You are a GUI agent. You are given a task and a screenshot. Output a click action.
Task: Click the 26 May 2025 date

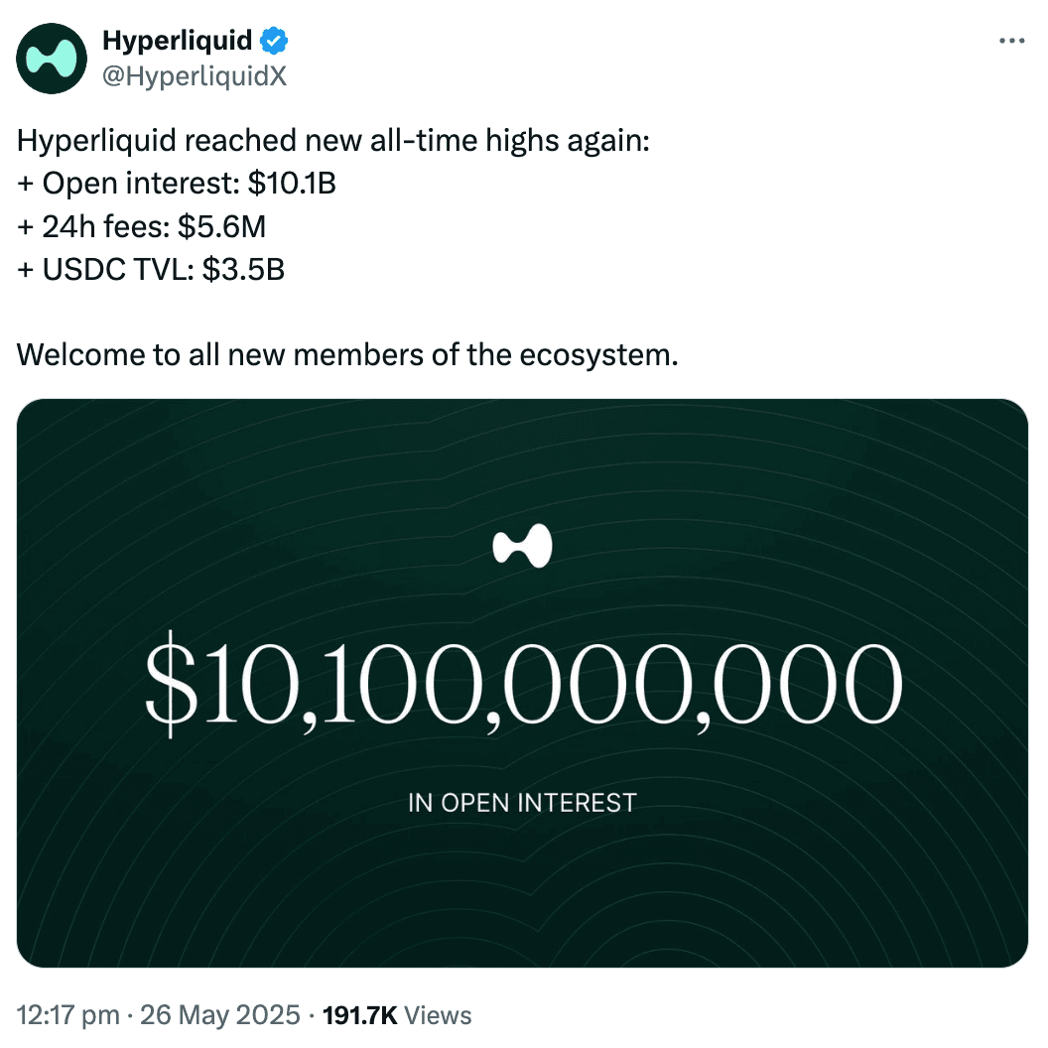click(x=220, y=1015)
